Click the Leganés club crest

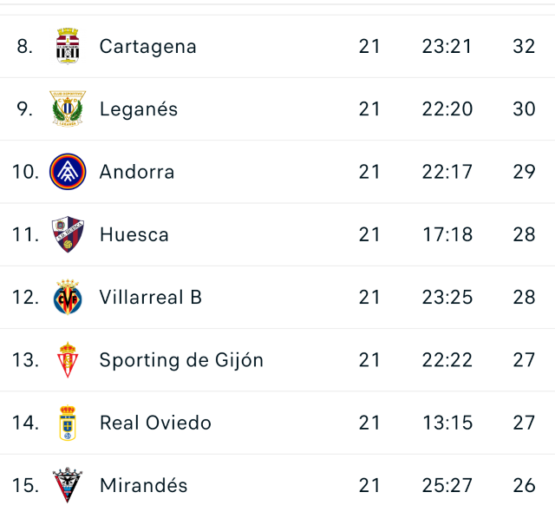tap(68, 108)
